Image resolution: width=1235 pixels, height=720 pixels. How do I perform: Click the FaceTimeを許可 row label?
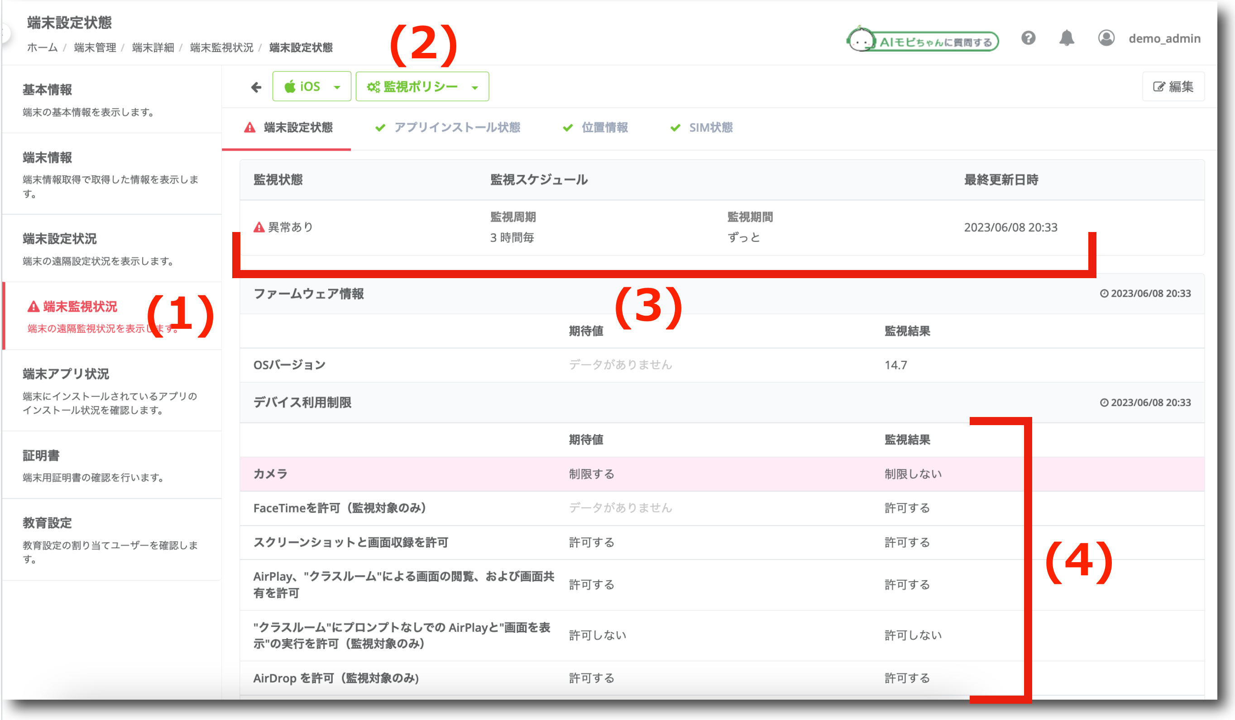click(x=339, y=508)
